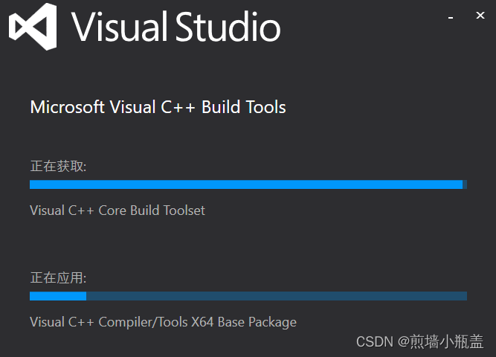The height and width of the screenshot is (357, 496).
Task: Click the word Visual in the header
Action: 119,27
